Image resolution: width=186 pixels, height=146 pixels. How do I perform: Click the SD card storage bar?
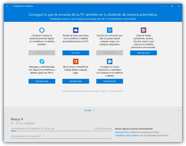click(x=61, y=138)
